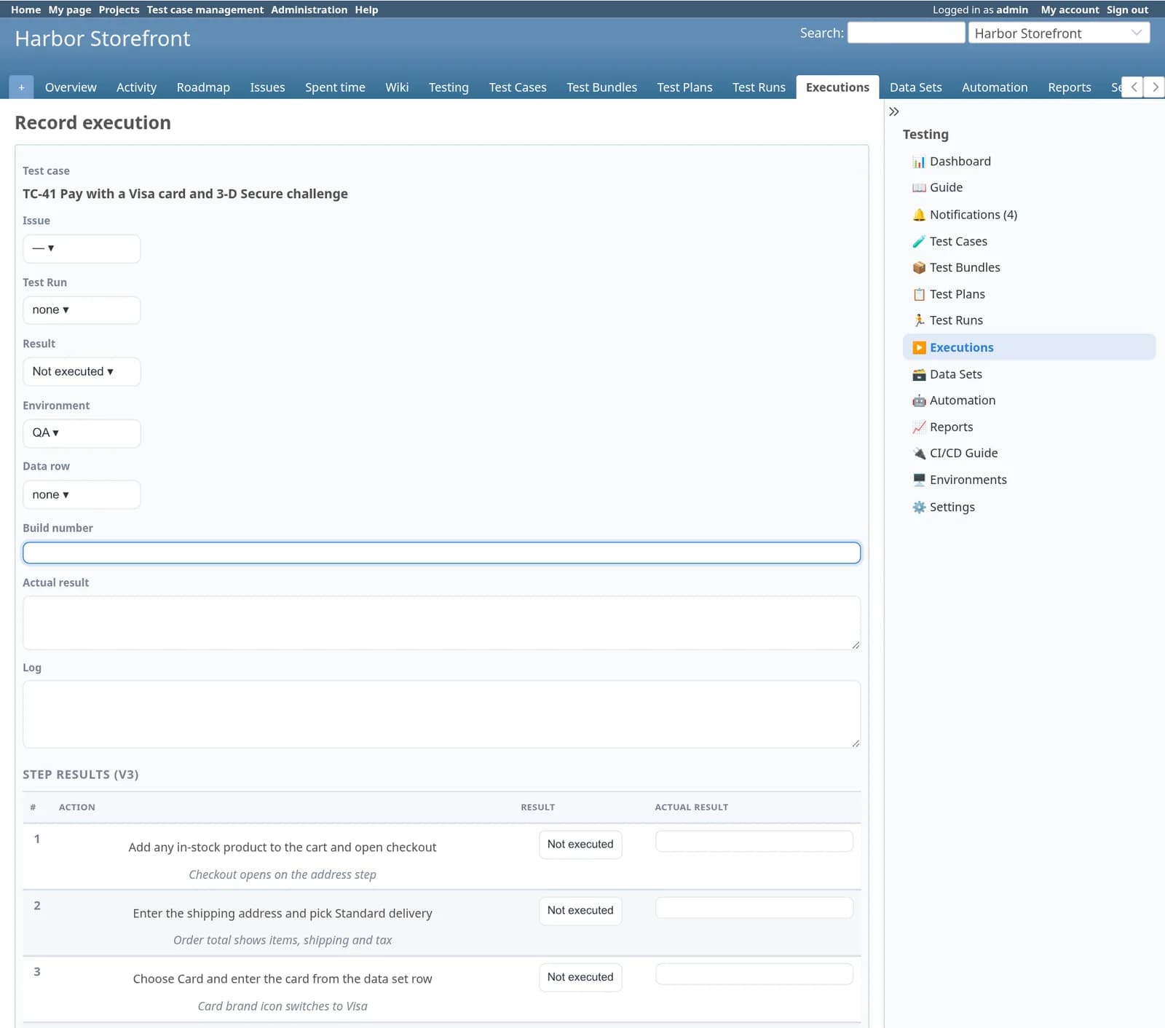This screenshot has height=1028, width=1165.
Task: Click the Test Cases test-tube icon
Action: coord(919,241)
